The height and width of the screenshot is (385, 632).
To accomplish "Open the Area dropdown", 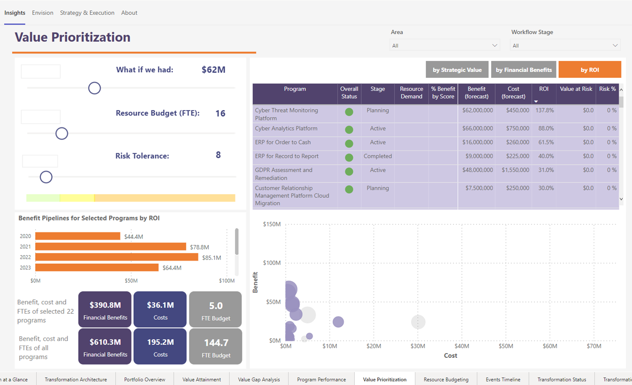I will click(x=444, y=45).
